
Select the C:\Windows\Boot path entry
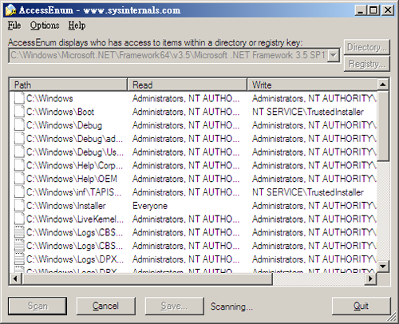[60, 112]
